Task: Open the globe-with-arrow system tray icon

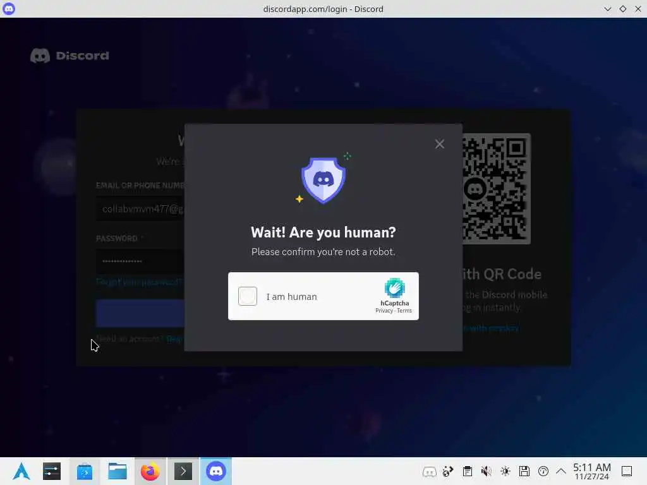Action: tap(448, 471)
